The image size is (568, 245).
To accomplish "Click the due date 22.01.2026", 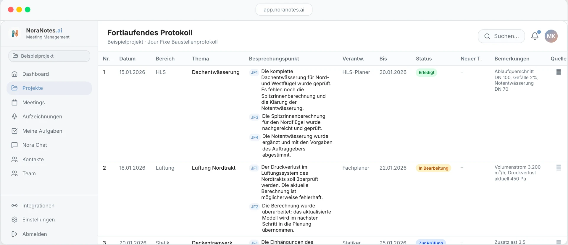I will pyautogui.click(x=393, y=168).
